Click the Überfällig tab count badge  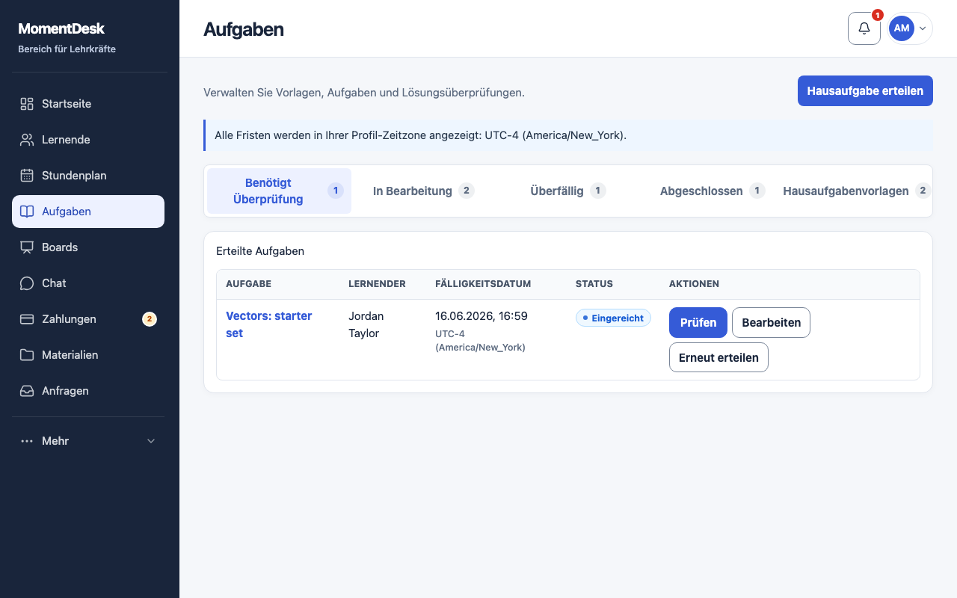pos(597,191)
